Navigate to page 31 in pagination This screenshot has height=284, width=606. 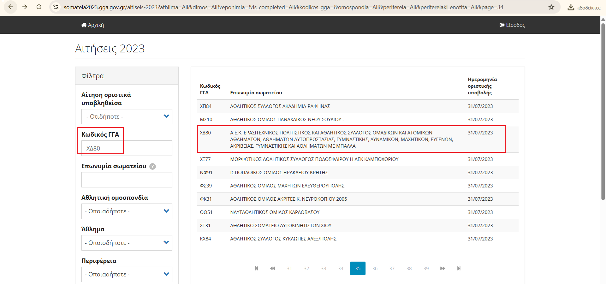point(289,268)
